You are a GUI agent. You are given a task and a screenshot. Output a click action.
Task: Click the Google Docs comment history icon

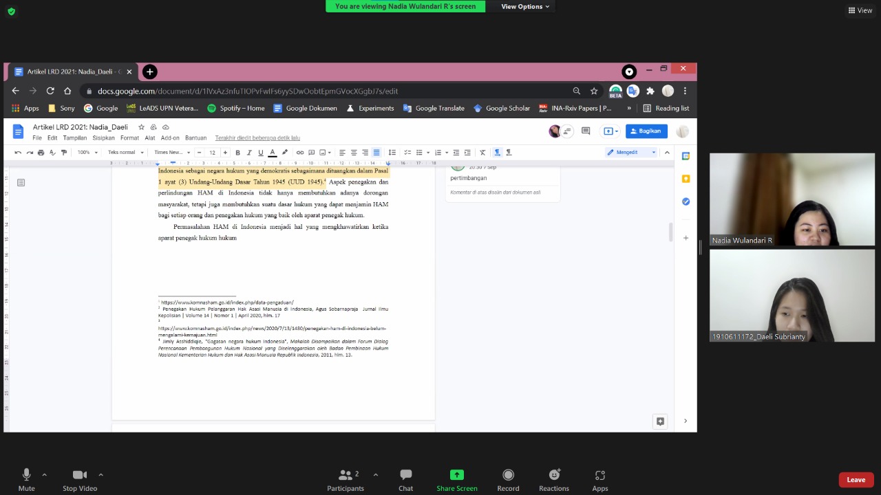(x=586, y=131)
